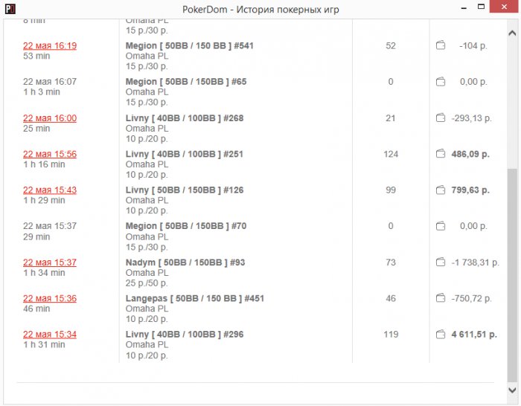This screenshot has width=521, height=406.
Task: Click hands count 46
Action: [391, 298]
